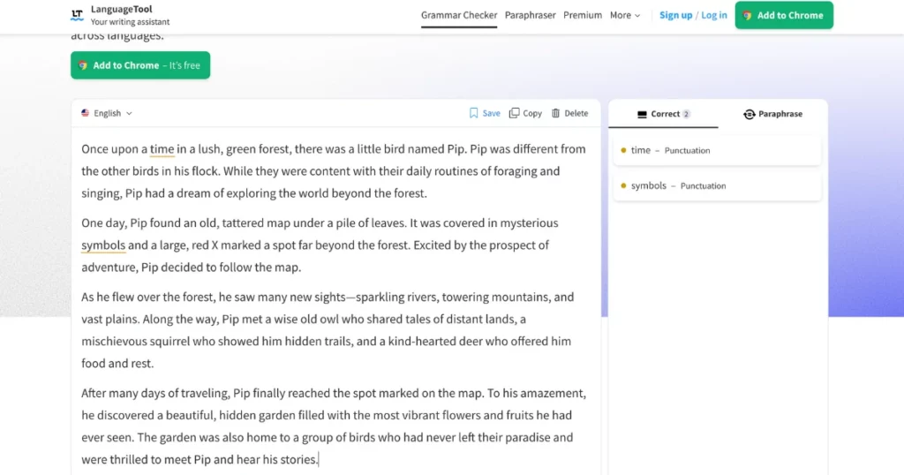
Task: Click the Sign up link
Action: pyautogui.click(x=675, y=15)
